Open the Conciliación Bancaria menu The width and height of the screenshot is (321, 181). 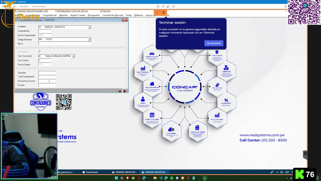click(x=113, y=15)
